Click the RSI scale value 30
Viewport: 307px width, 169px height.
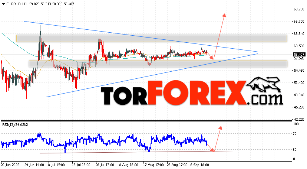pos(295,150)
